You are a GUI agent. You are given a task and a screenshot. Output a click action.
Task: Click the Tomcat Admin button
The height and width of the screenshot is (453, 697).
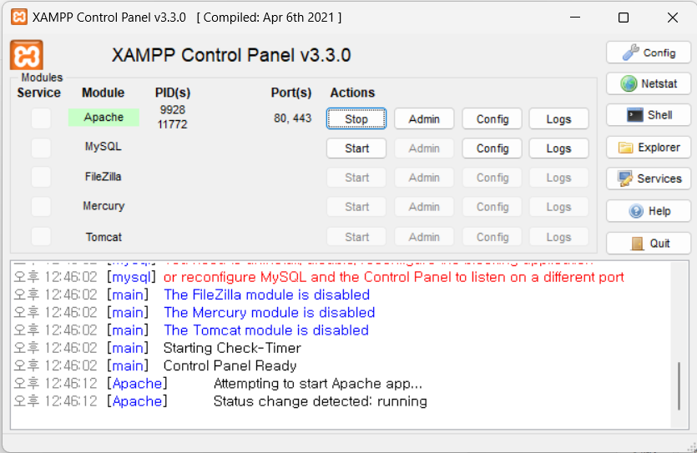(x=424, y=237)
